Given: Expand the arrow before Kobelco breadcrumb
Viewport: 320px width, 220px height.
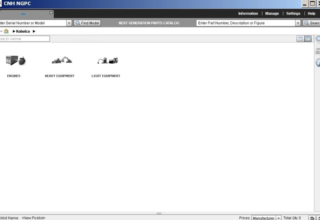Looking at the screenshot, I should (14, 31).
